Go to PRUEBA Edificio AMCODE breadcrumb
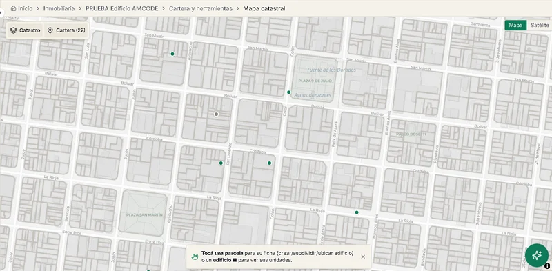Viewport: 552px width, 271px height. [122, 8]
